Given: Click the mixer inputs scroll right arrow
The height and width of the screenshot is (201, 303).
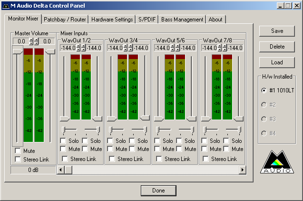Looking at the screenshot, I should (x=242, y=170).
